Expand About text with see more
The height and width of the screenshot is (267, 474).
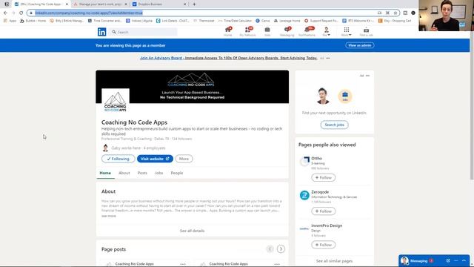tap(109, 216)
